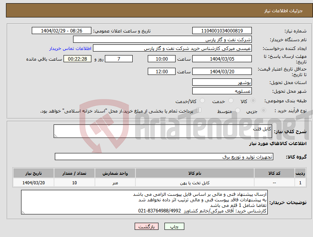
Task: Click the delivery province field بوشهر
Action: 222,82
